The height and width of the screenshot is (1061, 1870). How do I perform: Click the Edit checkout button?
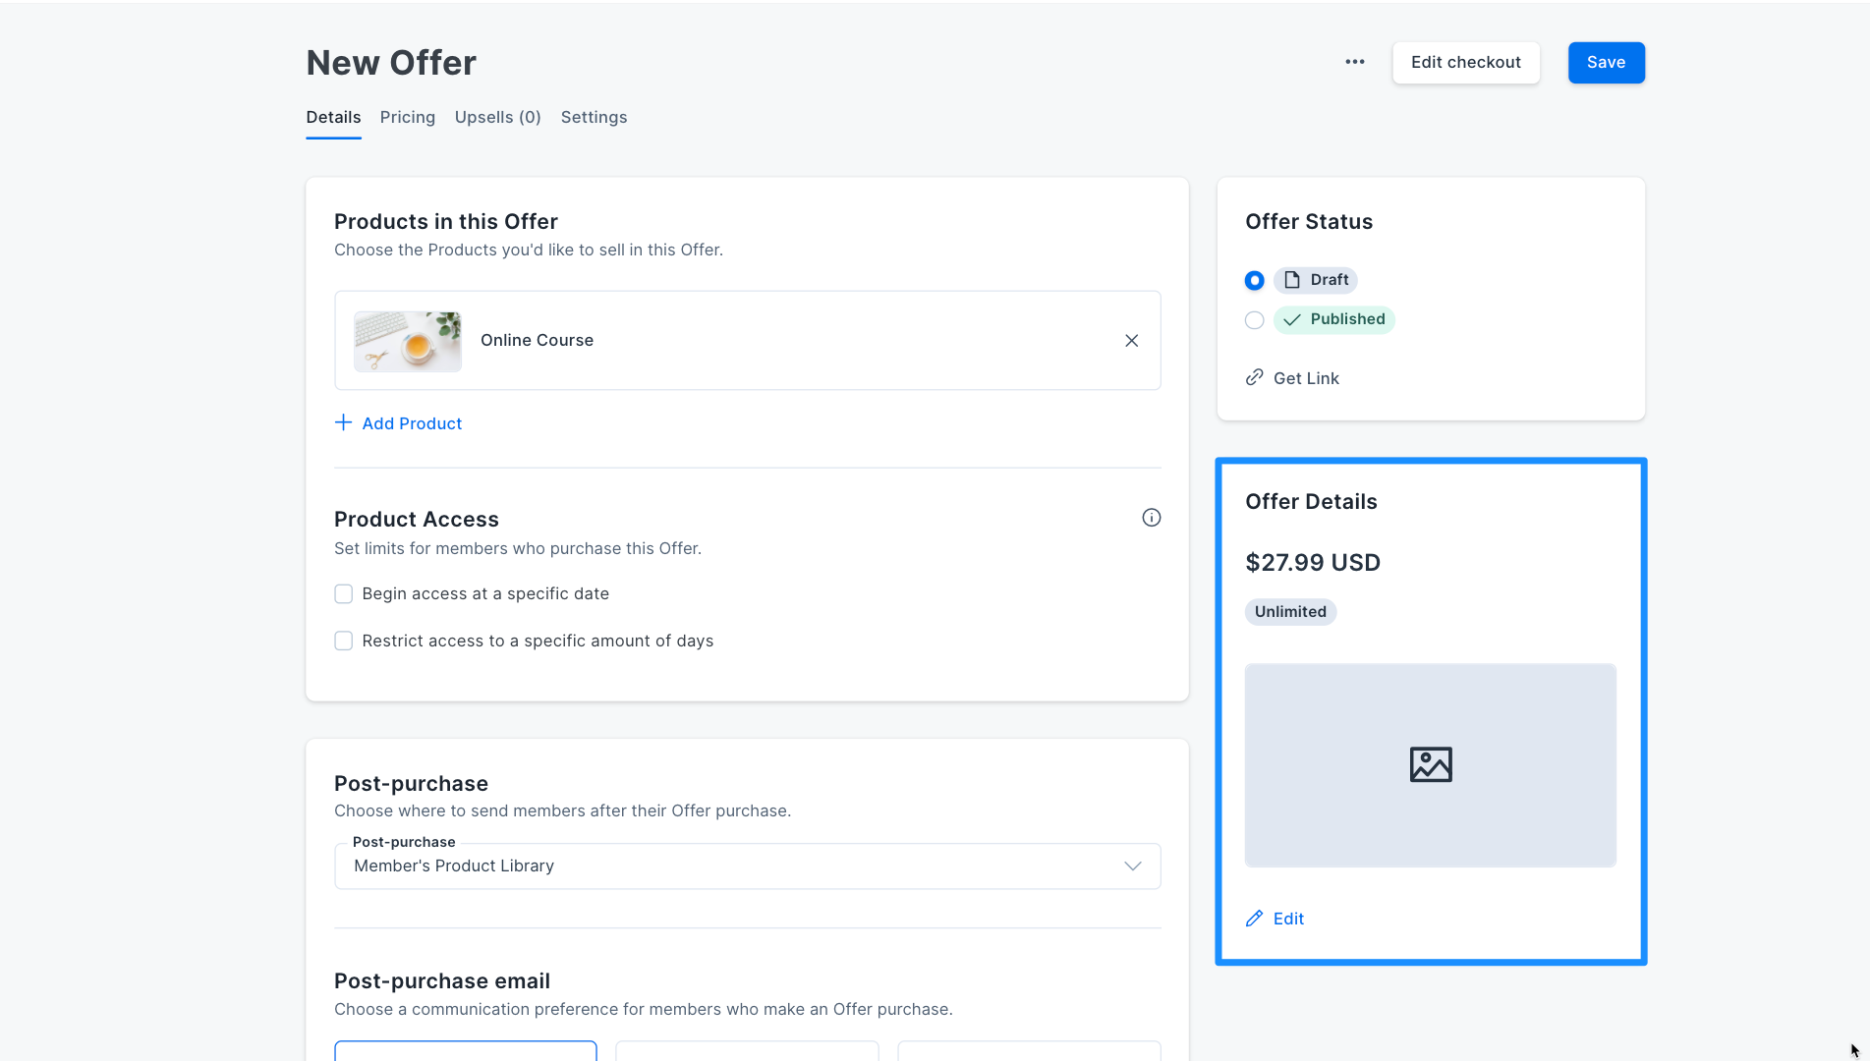1466,63
